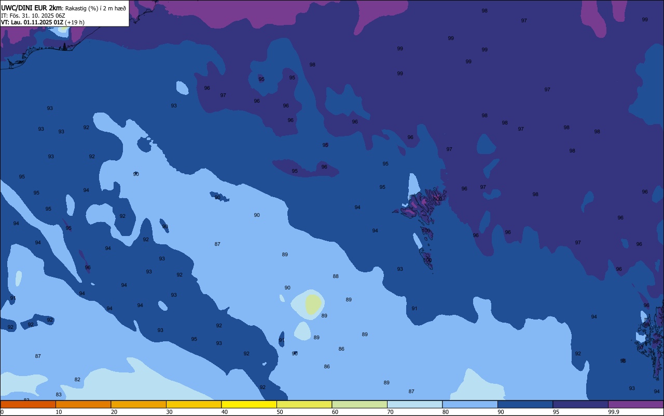Click the valid time "VT: Lau. 01.11.2025 01Z"
Image resolution: width=664 pixels, height=416 pixels.
coord(32,22)
